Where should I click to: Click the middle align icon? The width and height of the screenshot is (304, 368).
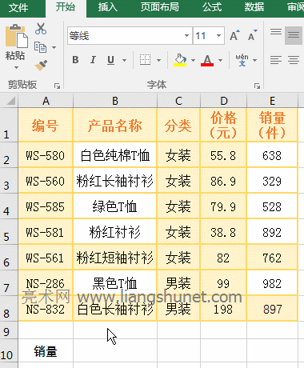[x=294, y=34]
